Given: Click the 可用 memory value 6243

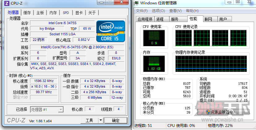Looking at the screenshot, I should pyautogui.click(x=187, y=92).
